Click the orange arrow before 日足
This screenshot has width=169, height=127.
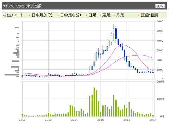coord(87,15)
